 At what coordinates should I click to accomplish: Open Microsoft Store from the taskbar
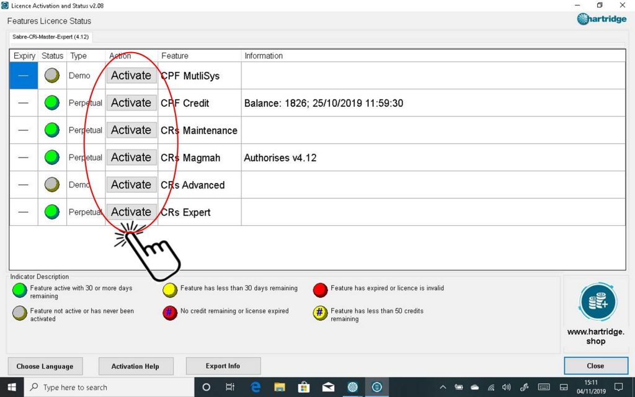(x=304, y=387)
